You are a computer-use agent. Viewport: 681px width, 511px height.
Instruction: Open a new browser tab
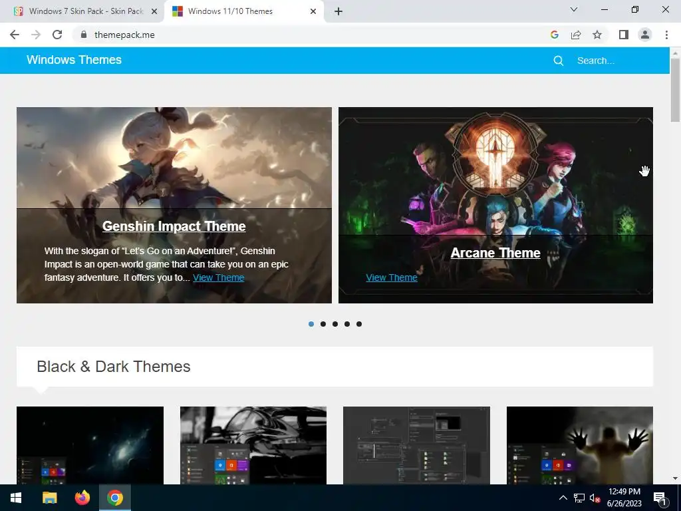pyautogui.click(x=339, y=11)
